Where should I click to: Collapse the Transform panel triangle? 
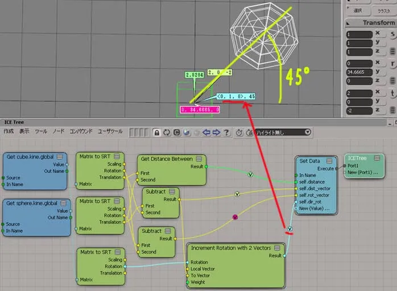pos(348,23)
